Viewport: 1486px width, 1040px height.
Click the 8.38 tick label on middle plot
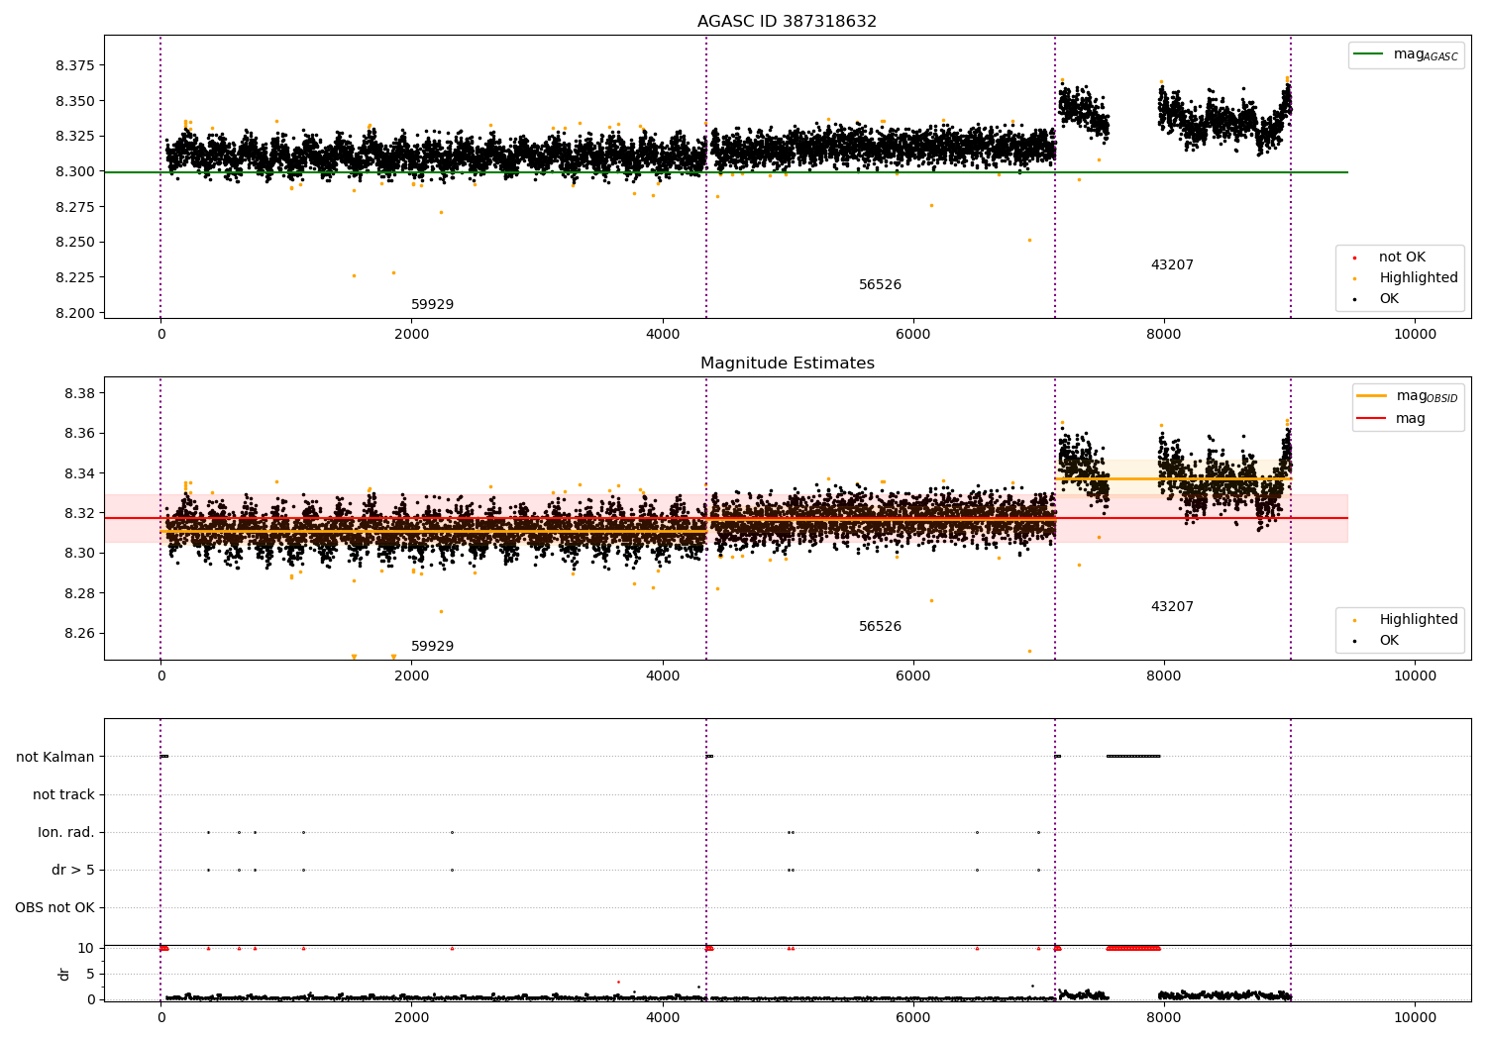coord(79,393)
